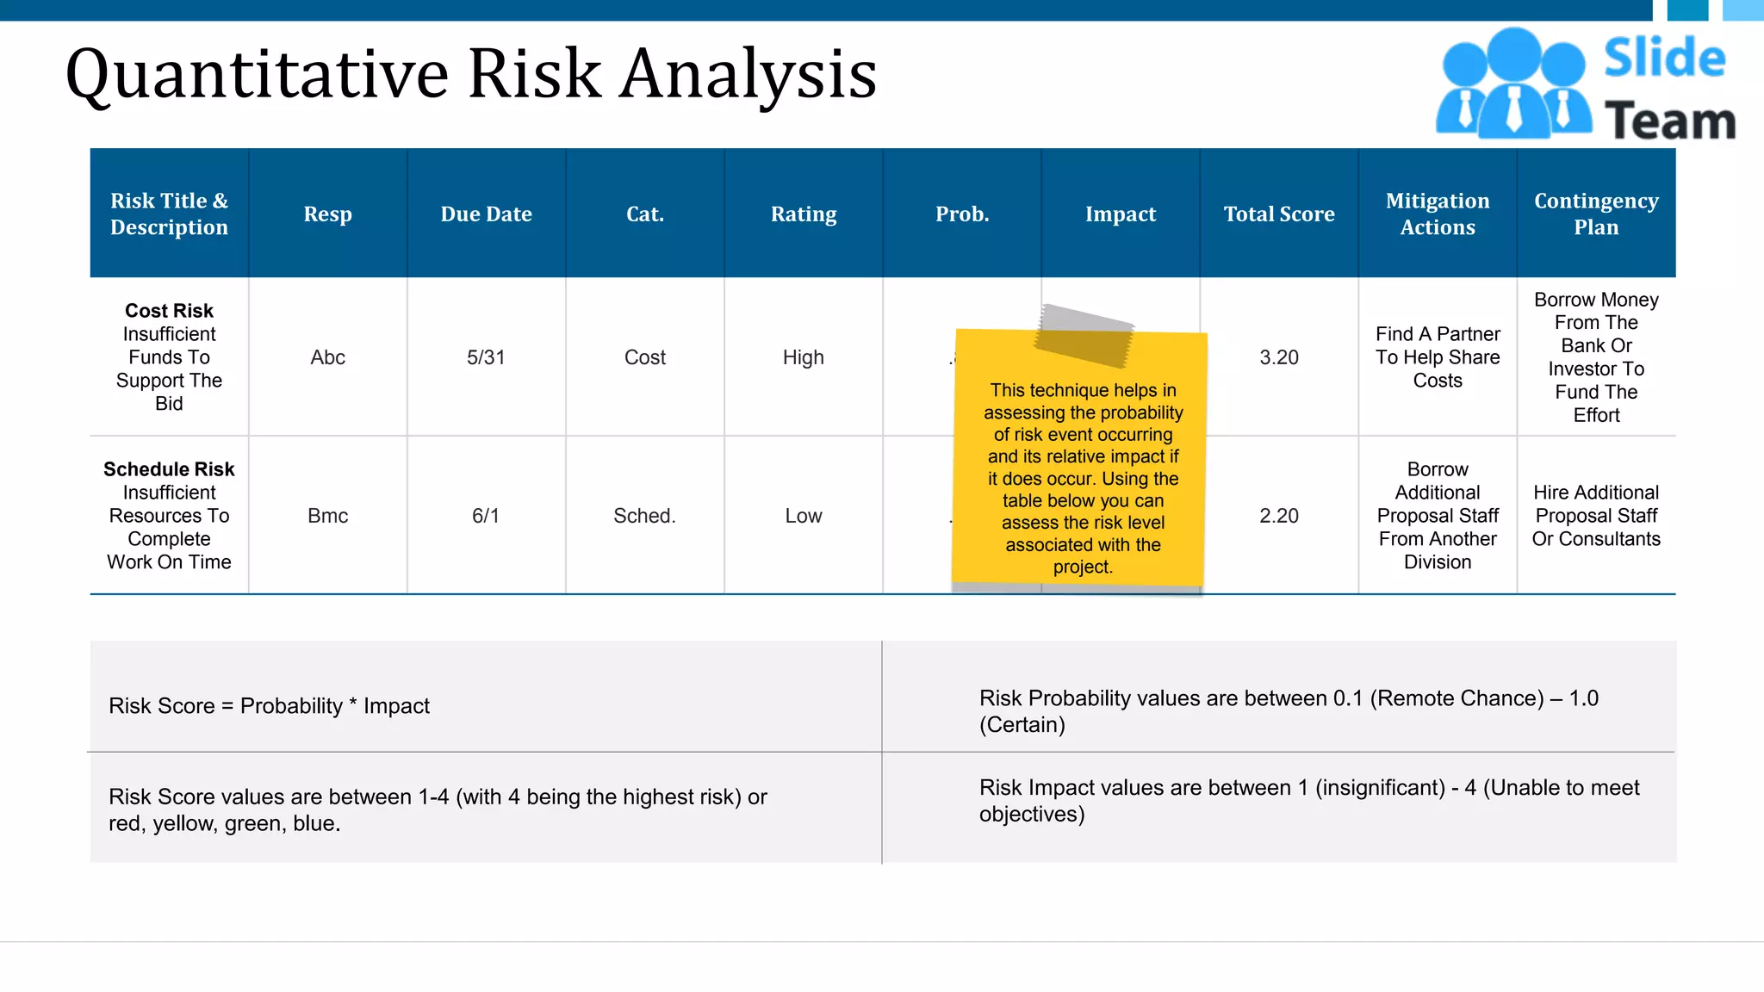This screenshot has height=992, width=1764.
Task: Click the Prob. column header
Action: tap(962, 214)
